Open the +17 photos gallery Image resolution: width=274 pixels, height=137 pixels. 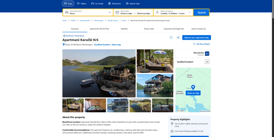click(162, 105)
